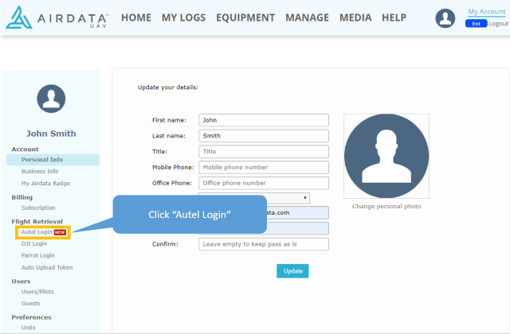Open My Airdata Badge page

point(45,184)
